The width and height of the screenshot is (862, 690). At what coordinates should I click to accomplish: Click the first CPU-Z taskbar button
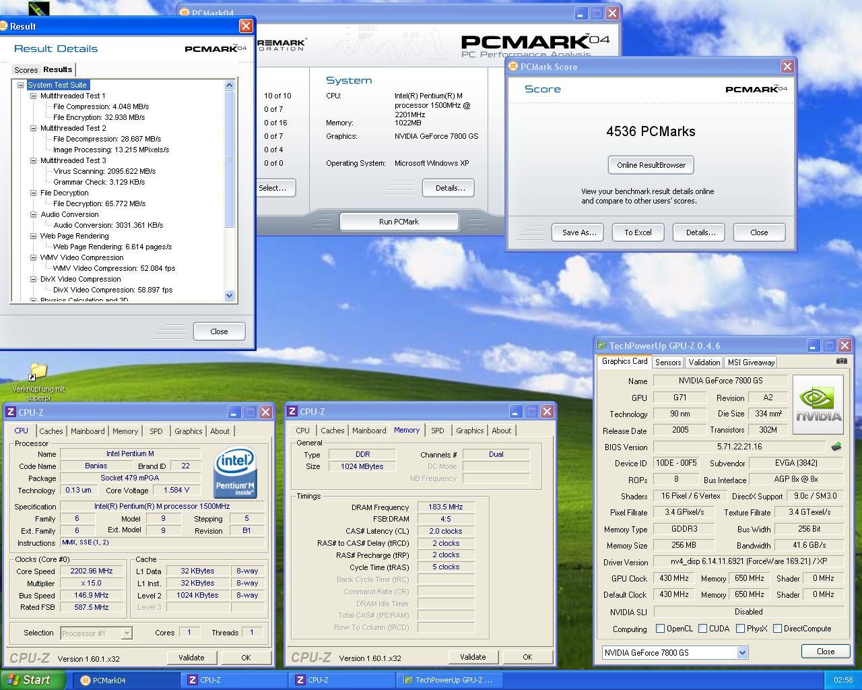click(234, 680)
